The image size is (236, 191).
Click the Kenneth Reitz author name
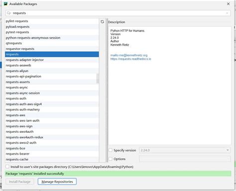pos(119,45)
